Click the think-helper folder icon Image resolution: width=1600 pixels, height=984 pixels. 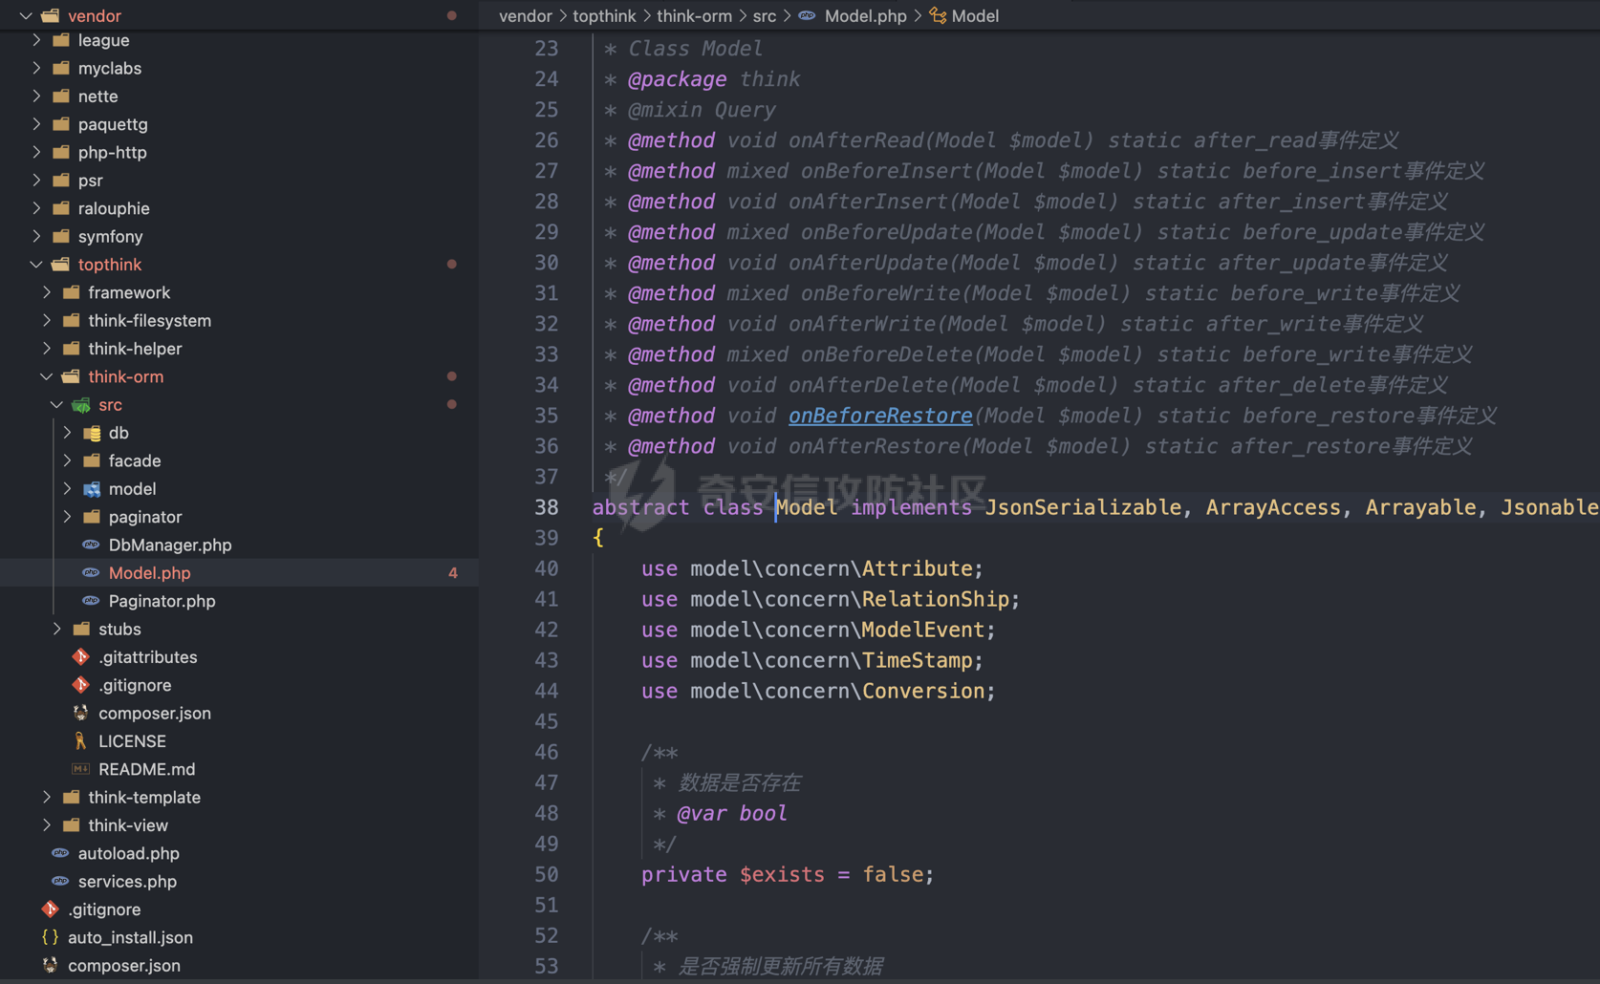[72, 349]
